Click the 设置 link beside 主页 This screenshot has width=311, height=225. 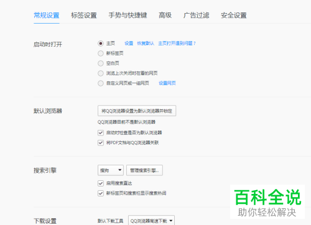click(x=129, y=44)
